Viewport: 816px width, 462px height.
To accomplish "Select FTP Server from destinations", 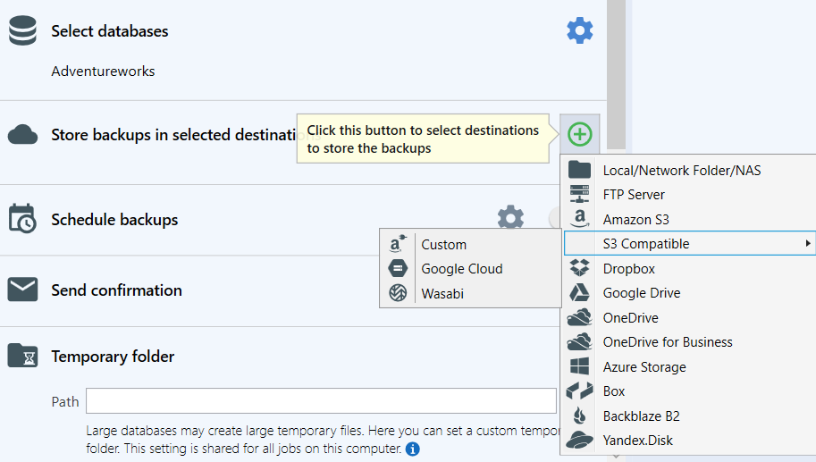I will (x=634, y=194).
